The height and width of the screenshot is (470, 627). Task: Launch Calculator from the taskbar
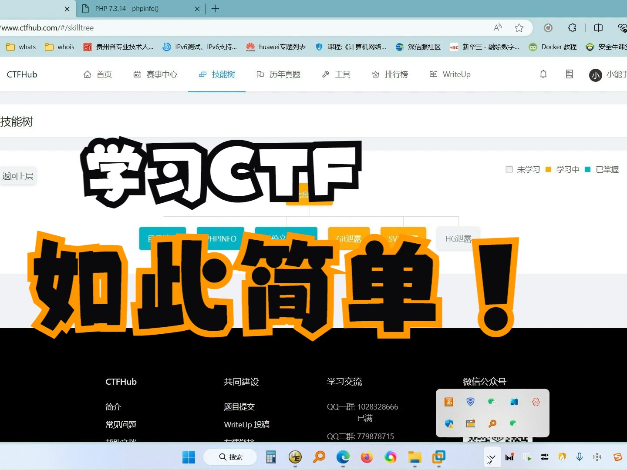tap(271, 457)
